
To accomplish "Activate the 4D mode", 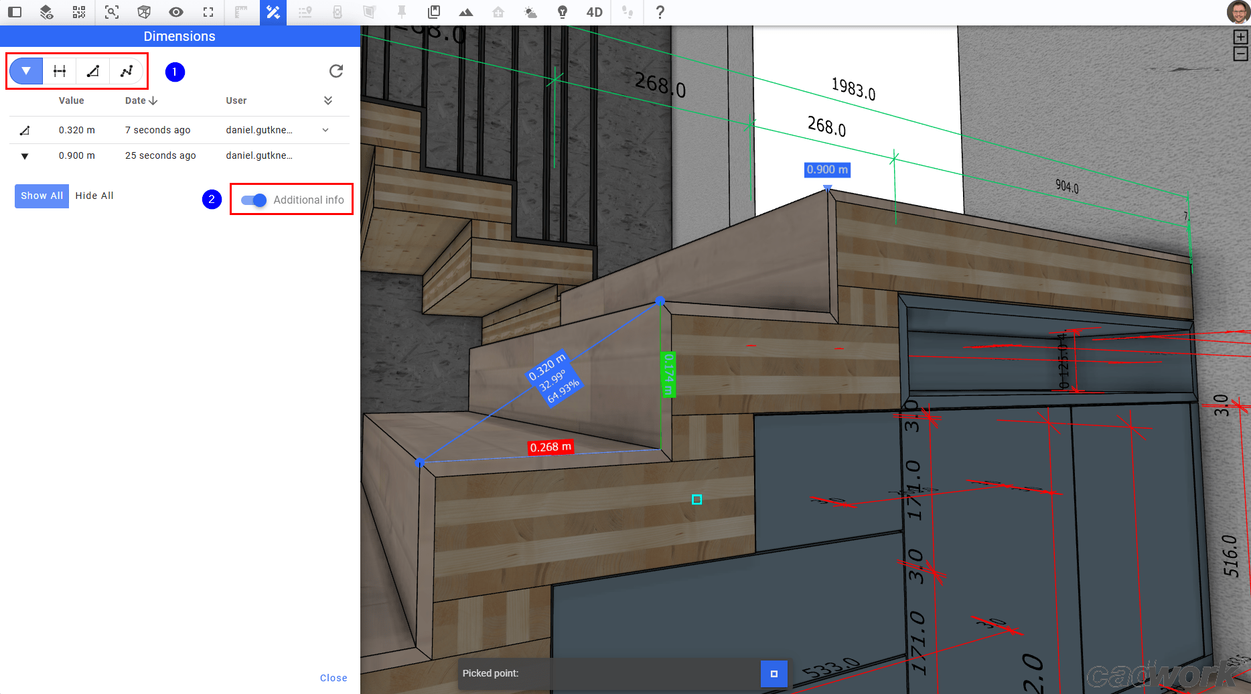I will click(x=593, y=12).
